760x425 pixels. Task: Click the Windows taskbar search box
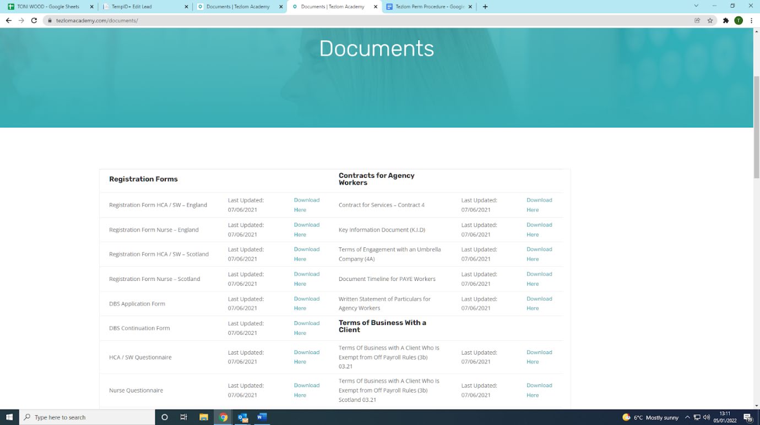click(88, 417)
